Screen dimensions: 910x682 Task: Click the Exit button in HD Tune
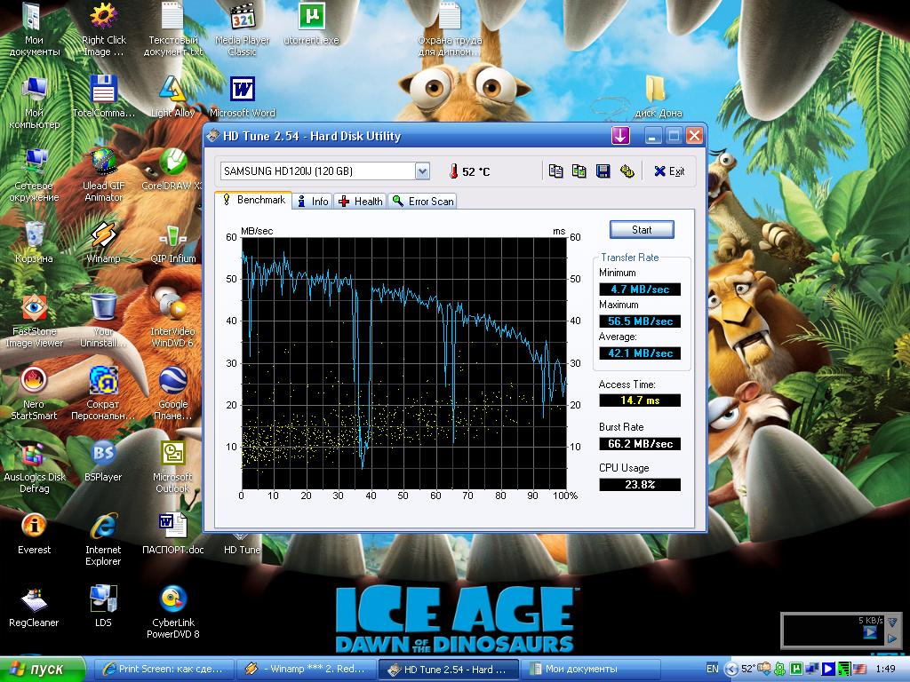[669, 171]
